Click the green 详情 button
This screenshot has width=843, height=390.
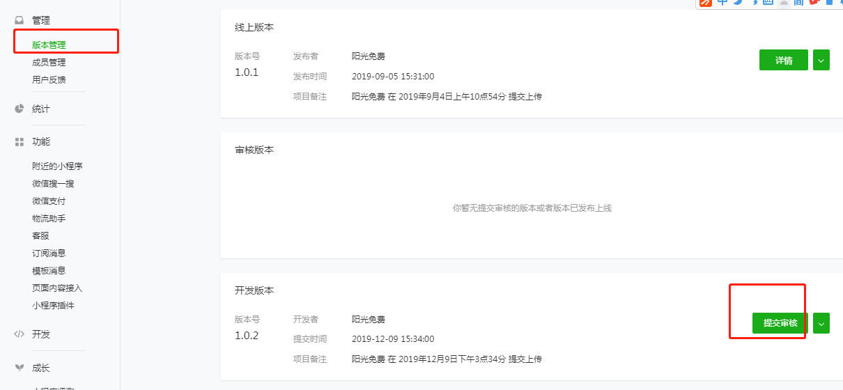pyautogui.click(x=784, y=61)
